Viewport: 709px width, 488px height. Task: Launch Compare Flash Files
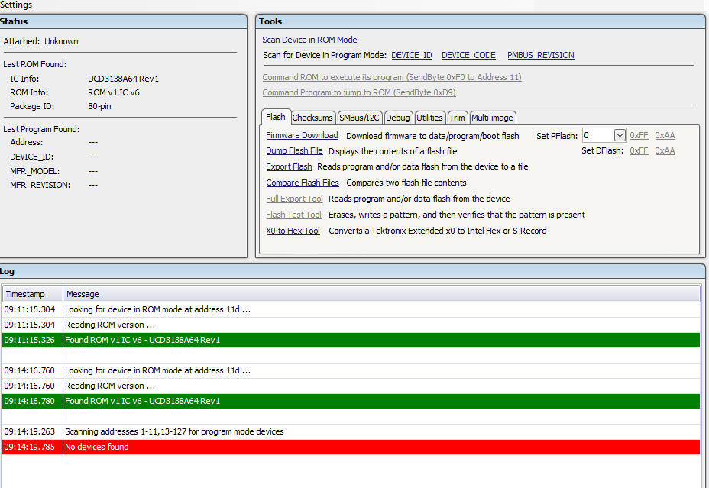[303, 183]
